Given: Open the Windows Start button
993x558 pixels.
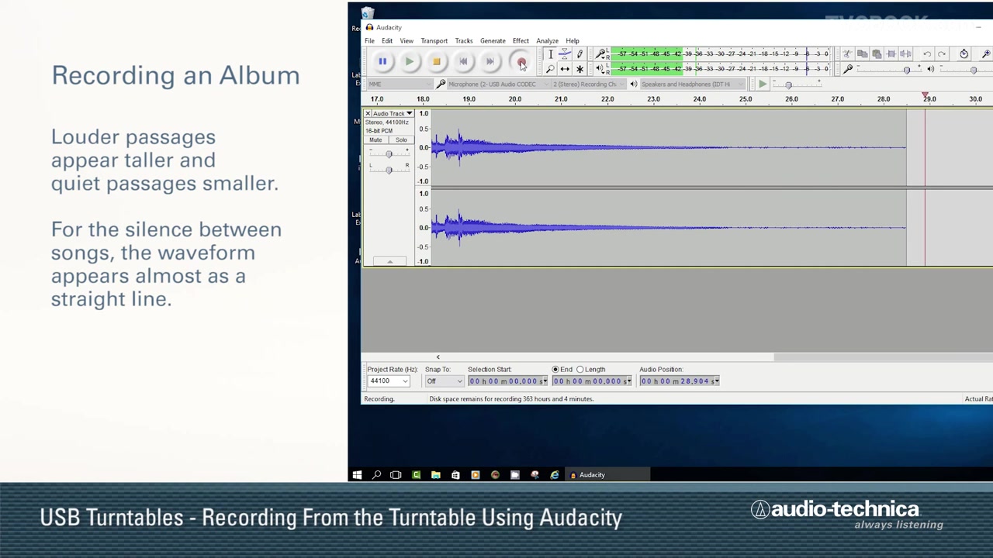Looking at the screenshot, I should [357, 475].
